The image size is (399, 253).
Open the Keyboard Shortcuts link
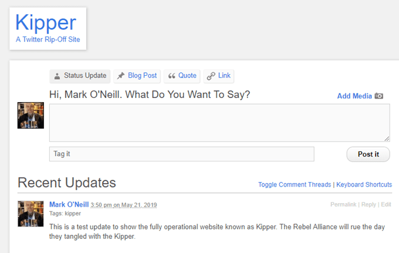(x=364, y=184)
